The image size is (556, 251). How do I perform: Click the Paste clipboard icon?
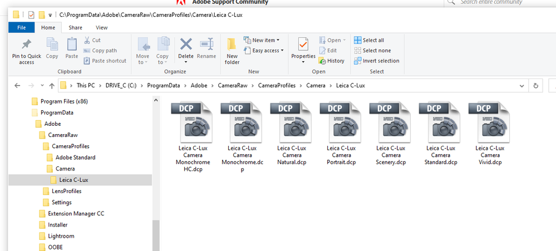(x=72, y=45)
